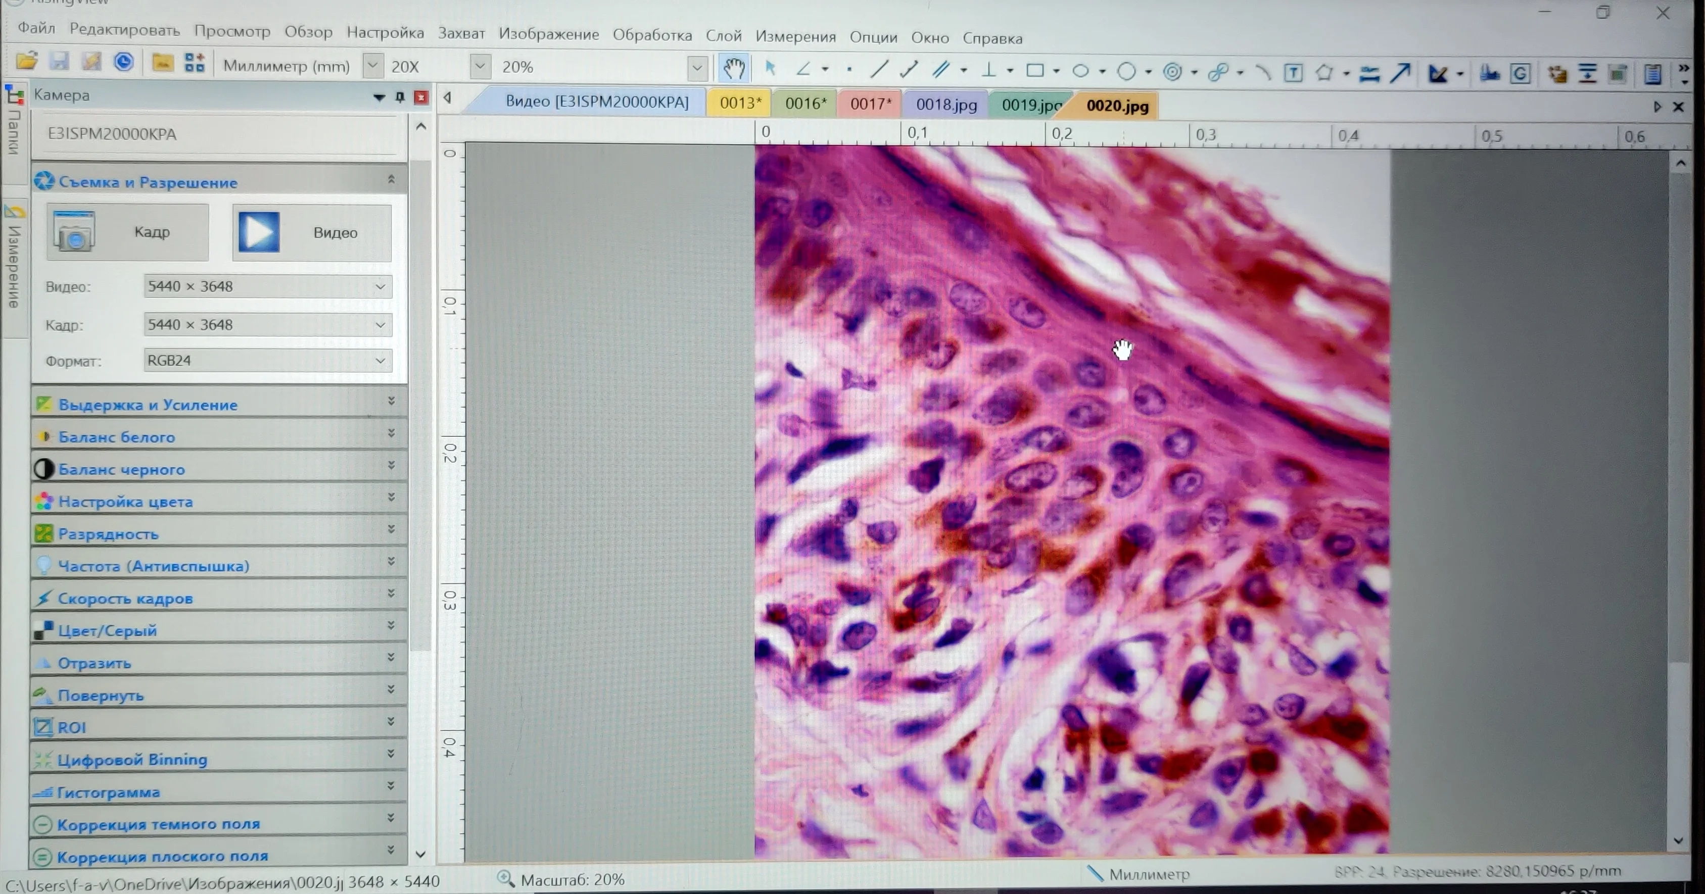Click the Видео record button
1705x894 pixels.
(312, 232)
